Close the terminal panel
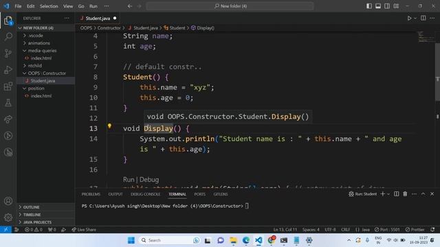440x247 pixels. tap(432, 193)
